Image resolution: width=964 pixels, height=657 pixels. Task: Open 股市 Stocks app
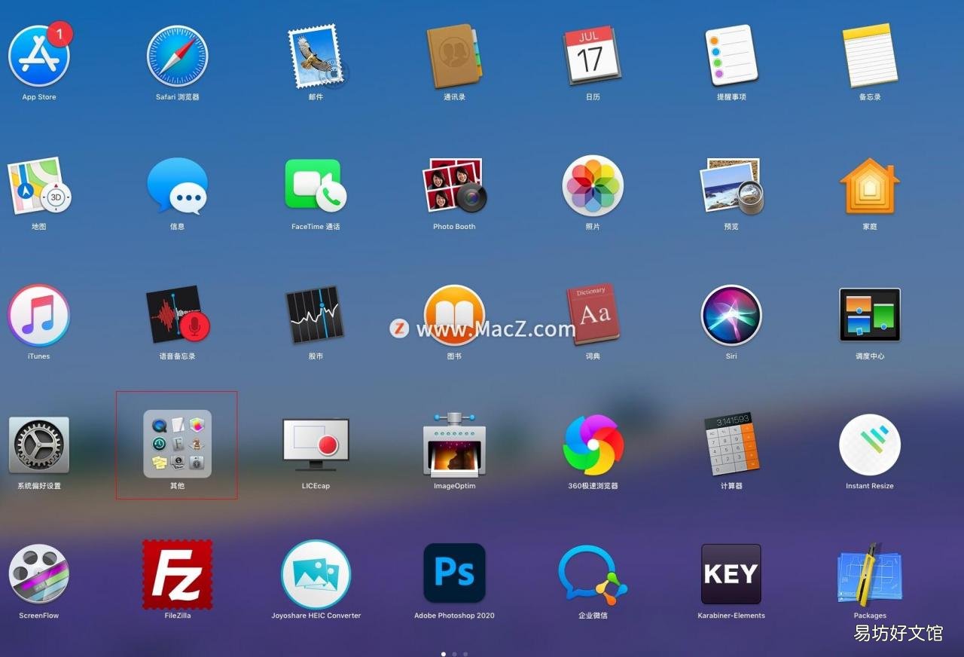click(x=316, y=315)
